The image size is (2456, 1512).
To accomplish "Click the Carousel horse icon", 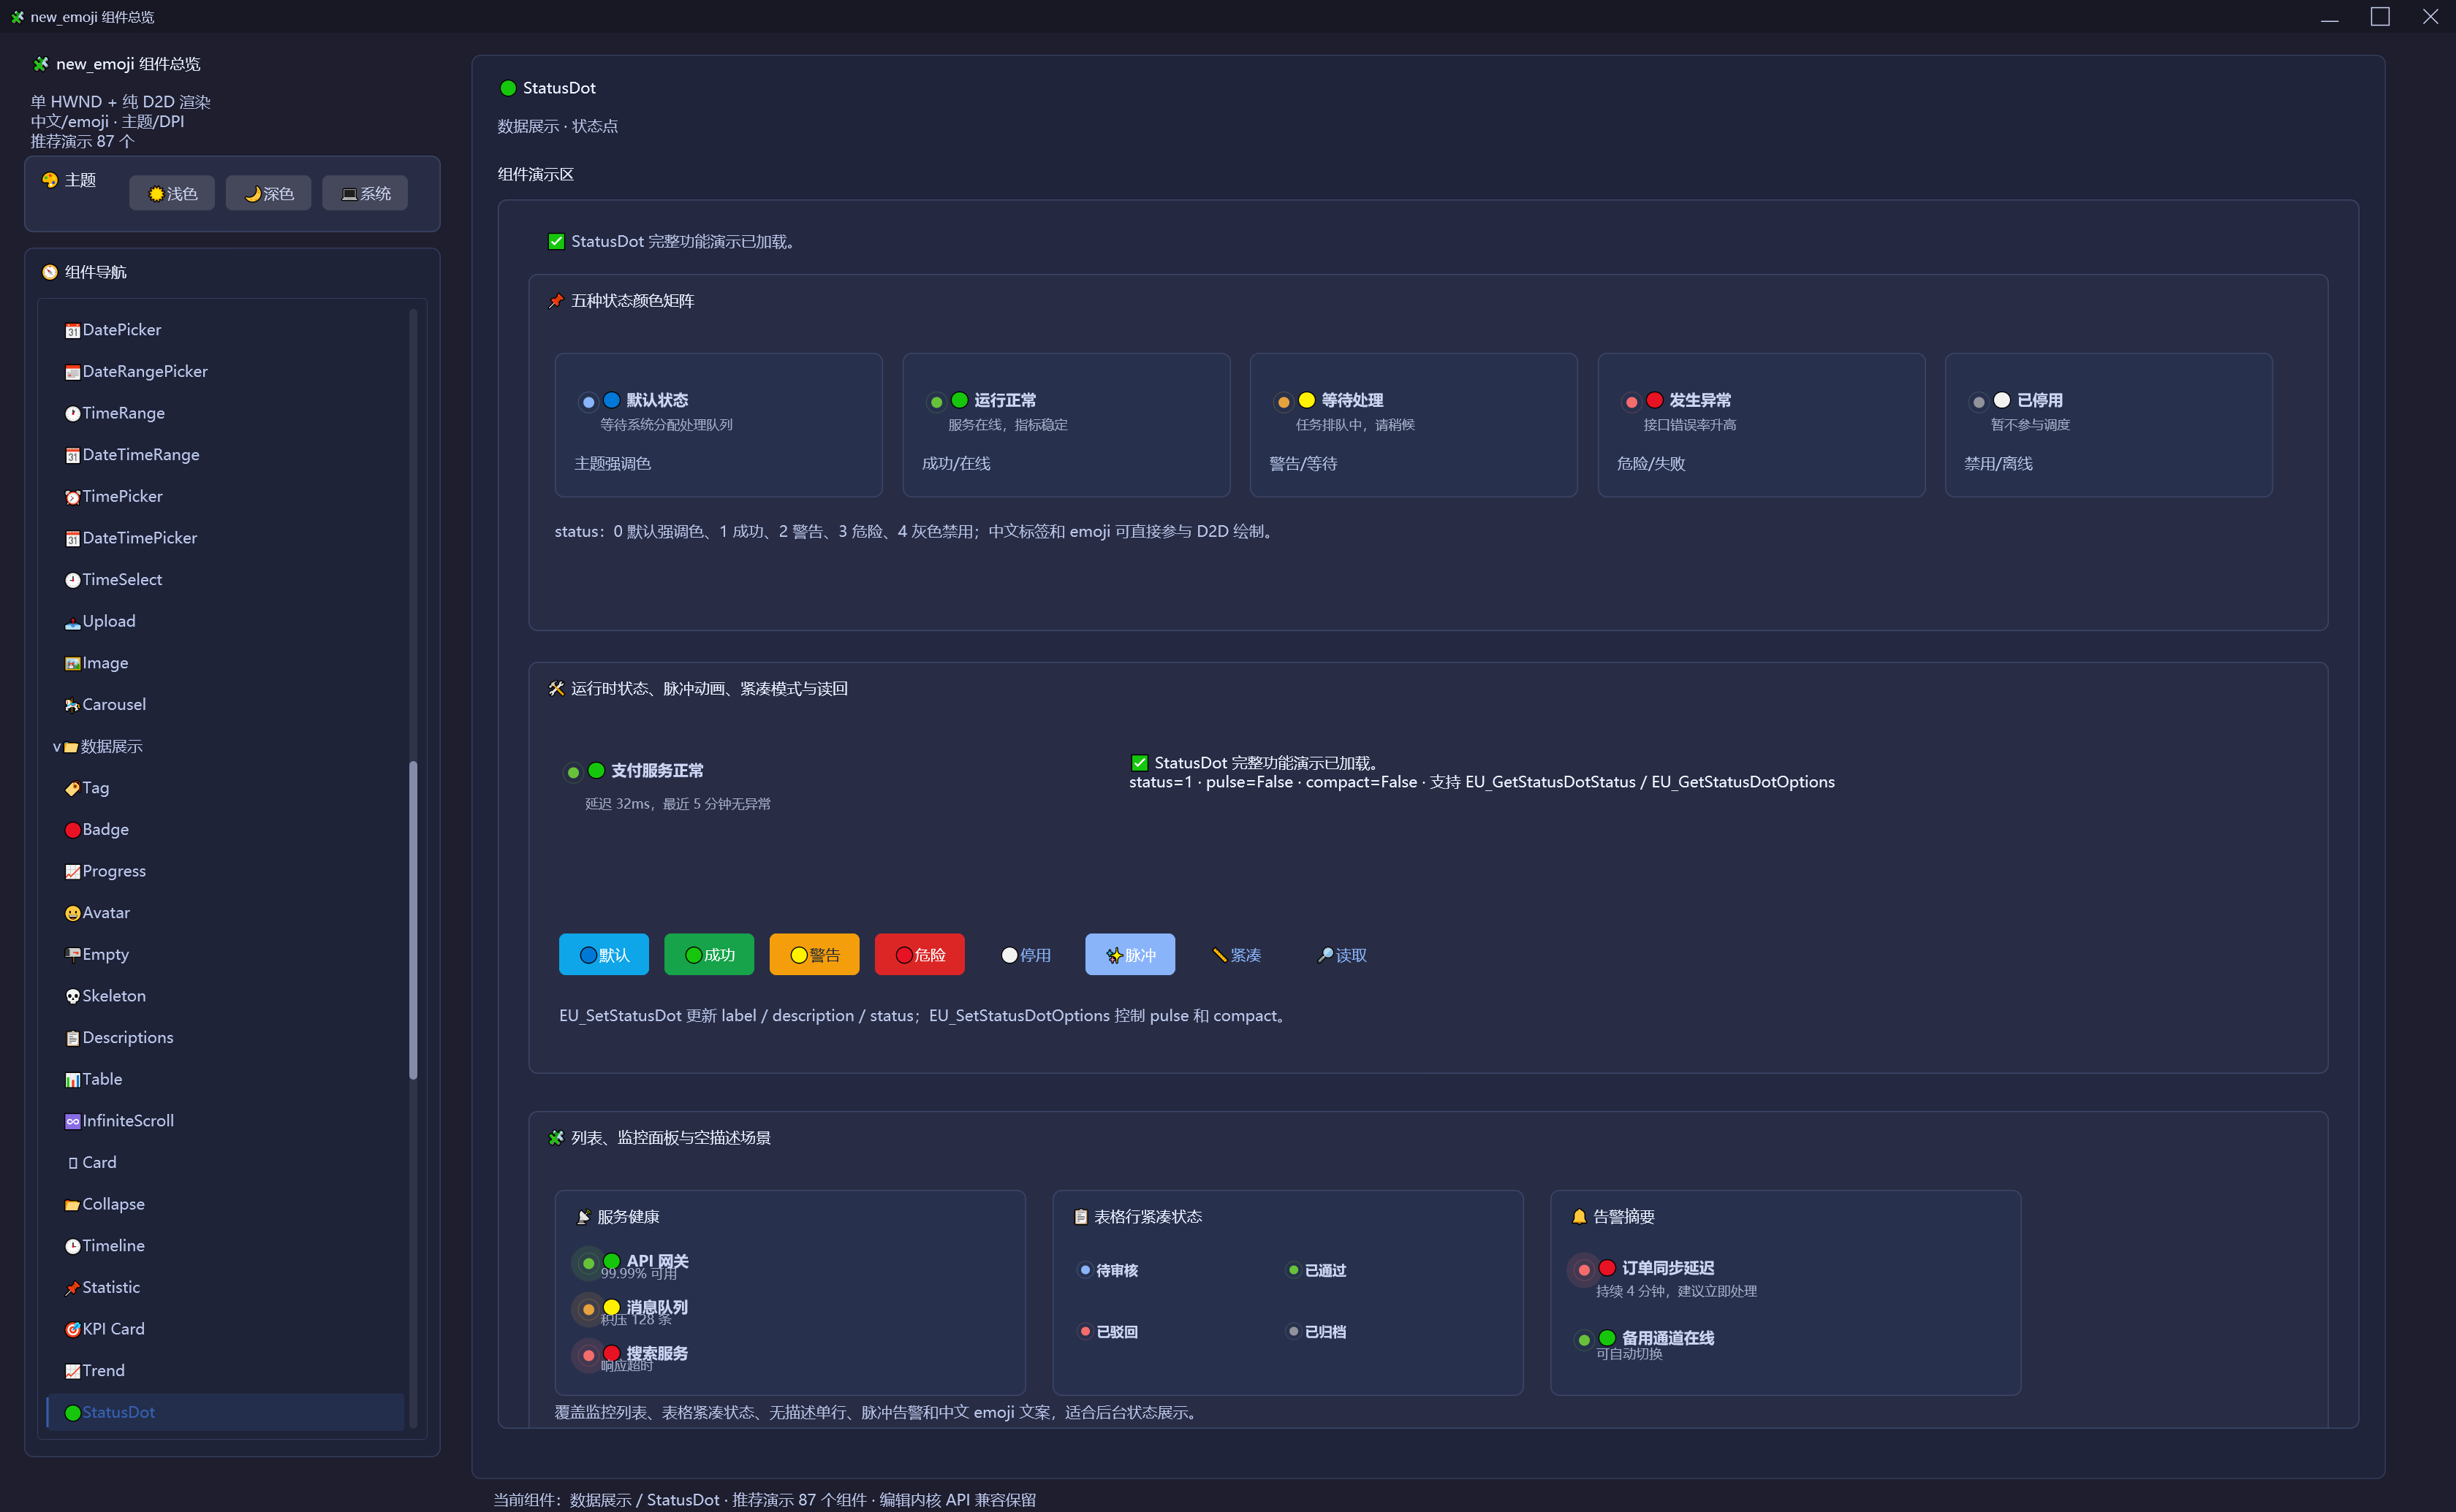I will (72, 706).
